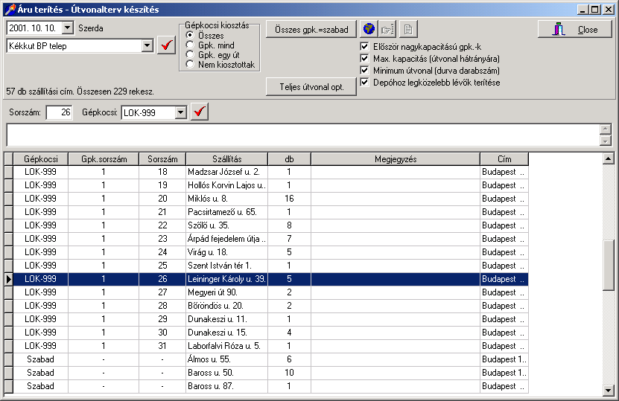Toggle Először nagykapacitású gpk.-k checkbox

coord(364,46)
